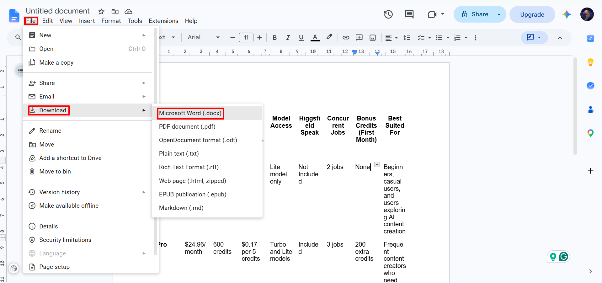602x283 pixels.
Task: Download as PDF document (.pdf)
Action: (207, 127)
